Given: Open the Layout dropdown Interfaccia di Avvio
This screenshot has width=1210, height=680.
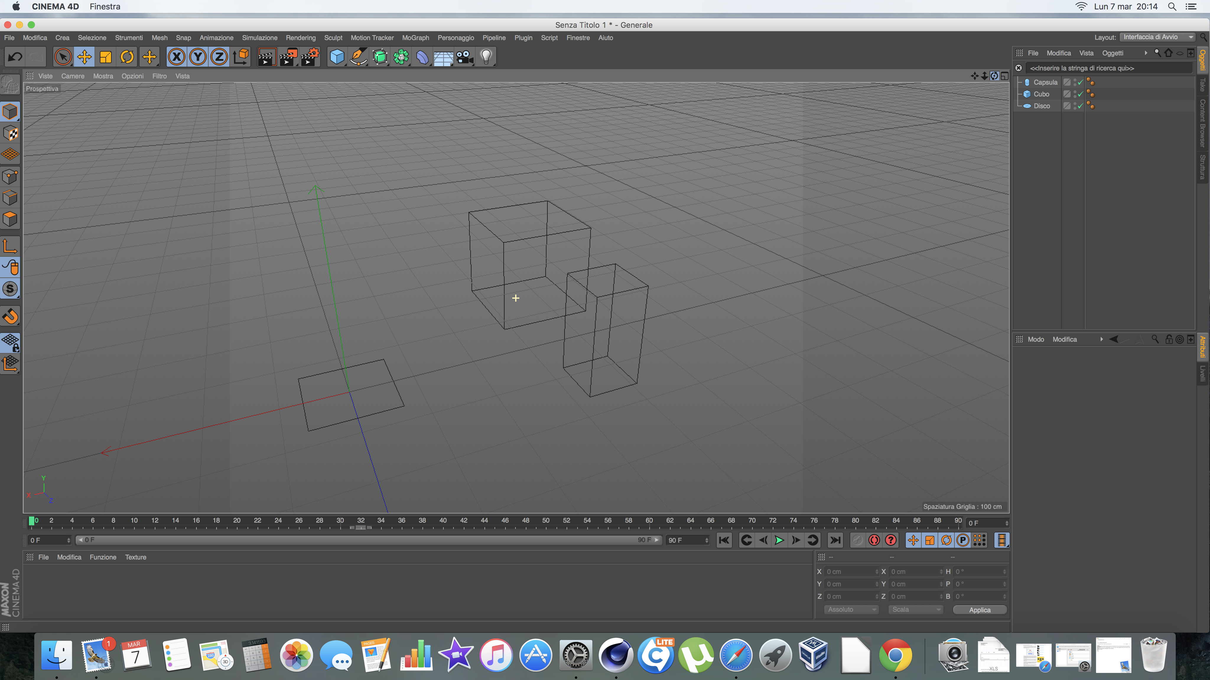Looking at the screenshot, I should [x=1157, y=37].
